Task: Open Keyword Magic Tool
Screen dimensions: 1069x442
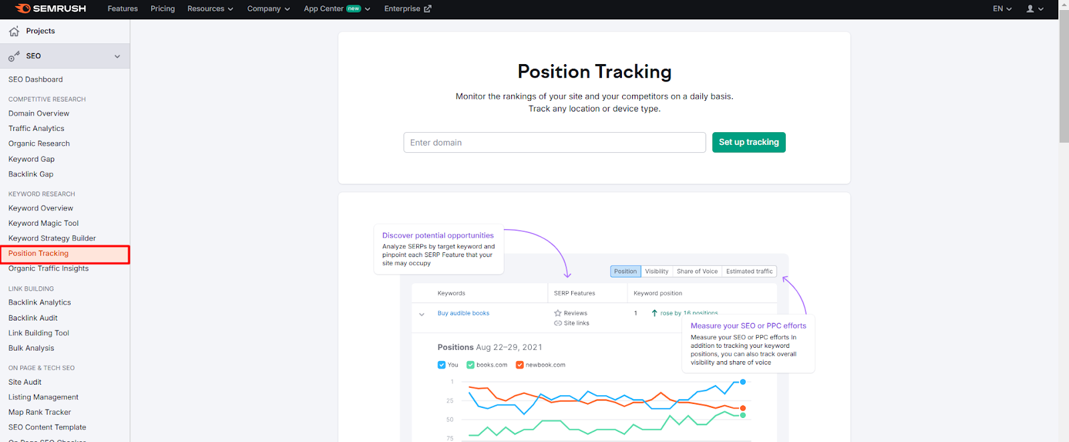Action: [x=43, y=223]
